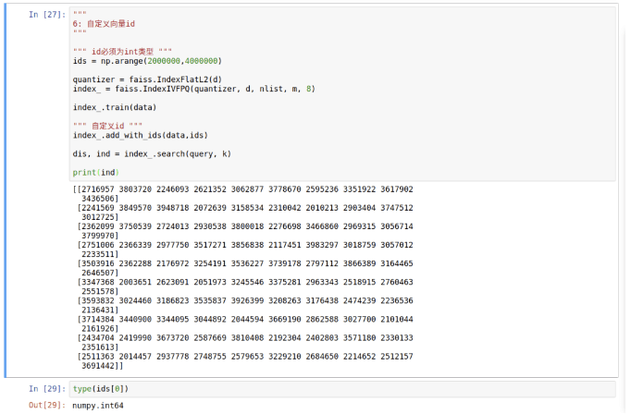This screenshot has width=631, height=414.
Task: Click the In [27] cell prompt label
Action: pyautogui.click(x=47, y=15)
